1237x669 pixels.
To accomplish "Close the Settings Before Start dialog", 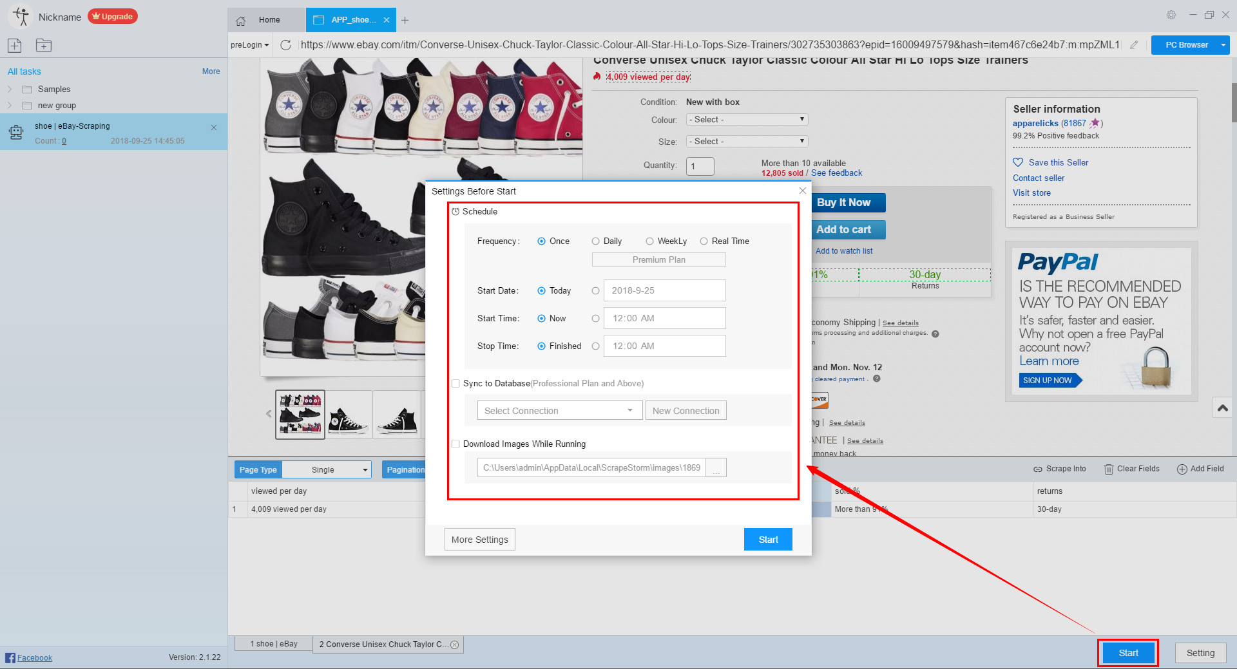I will [803, 191].
